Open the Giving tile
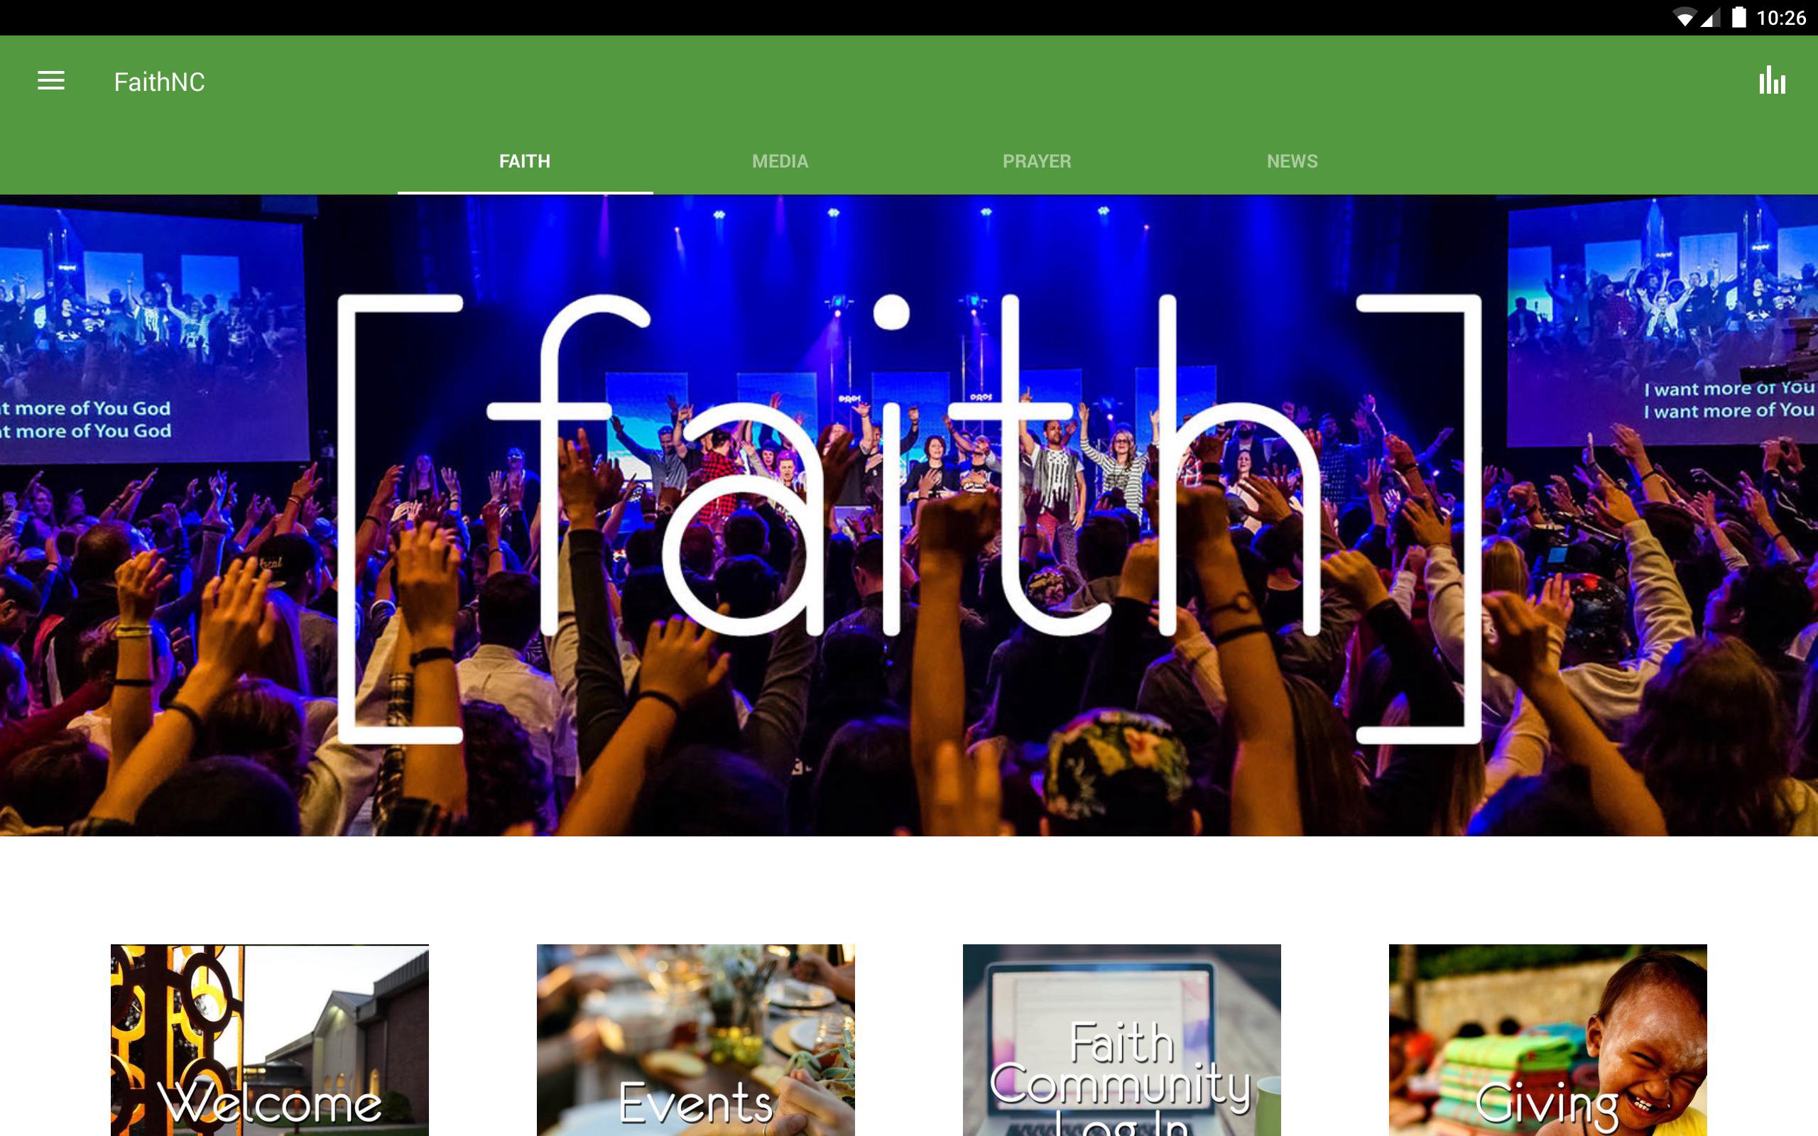This screenshot has height=1136, width=1818. [1547, 1040]
